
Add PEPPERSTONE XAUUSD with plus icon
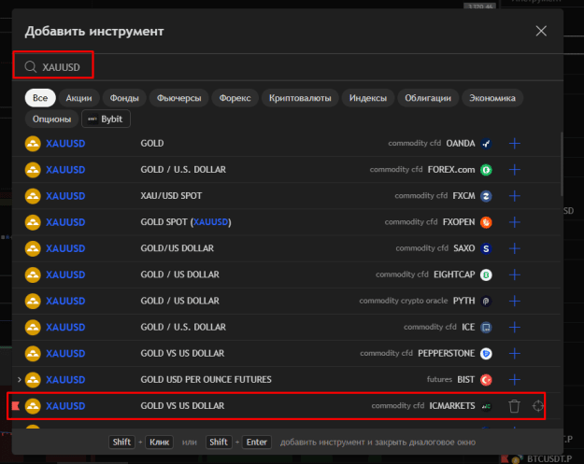point(514,354)
